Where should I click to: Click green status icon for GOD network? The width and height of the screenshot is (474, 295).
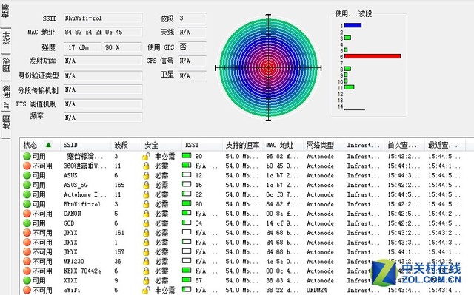pyautogui.click(x=27, y=223)
